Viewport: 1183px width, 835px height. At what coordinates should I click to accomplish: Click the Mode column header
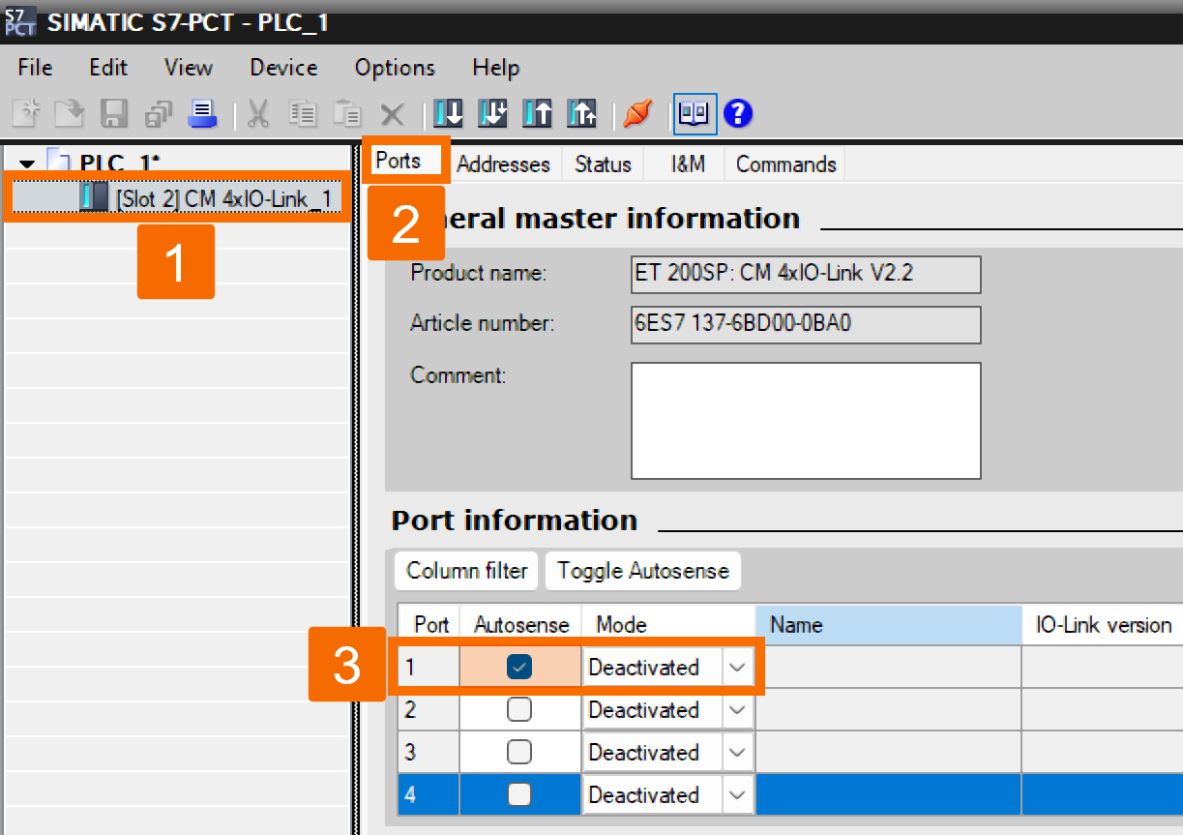(668, 625)
